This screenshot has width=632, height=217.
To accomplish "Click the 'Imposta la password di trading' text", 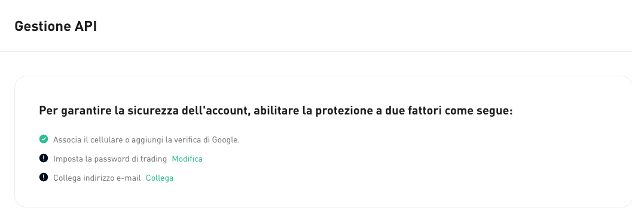I will pyautogui.click(x=110, y=159).
